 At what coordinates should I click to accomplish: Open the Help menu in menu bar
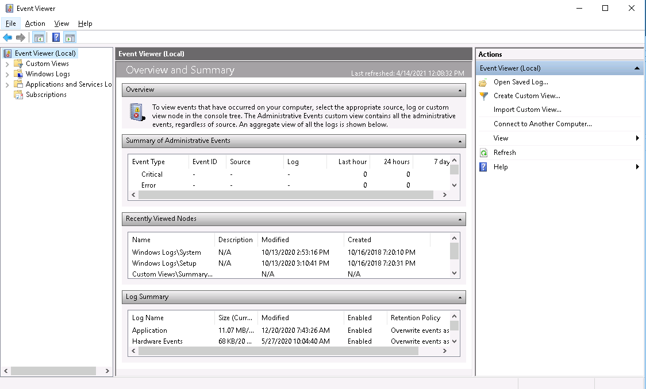(x=85, y=24)
